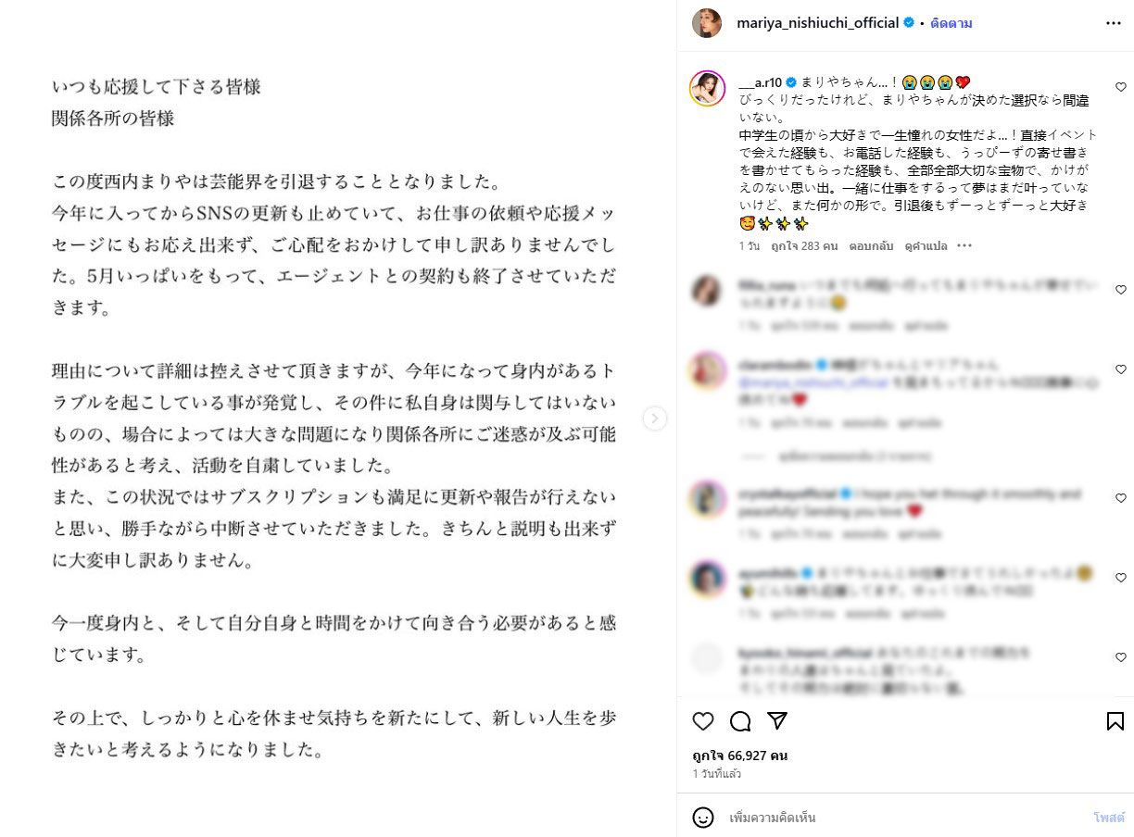Click the ติดตาม follow link
The width and height of the screenshot is (1134, 837).
pyautogui.click(x=951, y=23)
